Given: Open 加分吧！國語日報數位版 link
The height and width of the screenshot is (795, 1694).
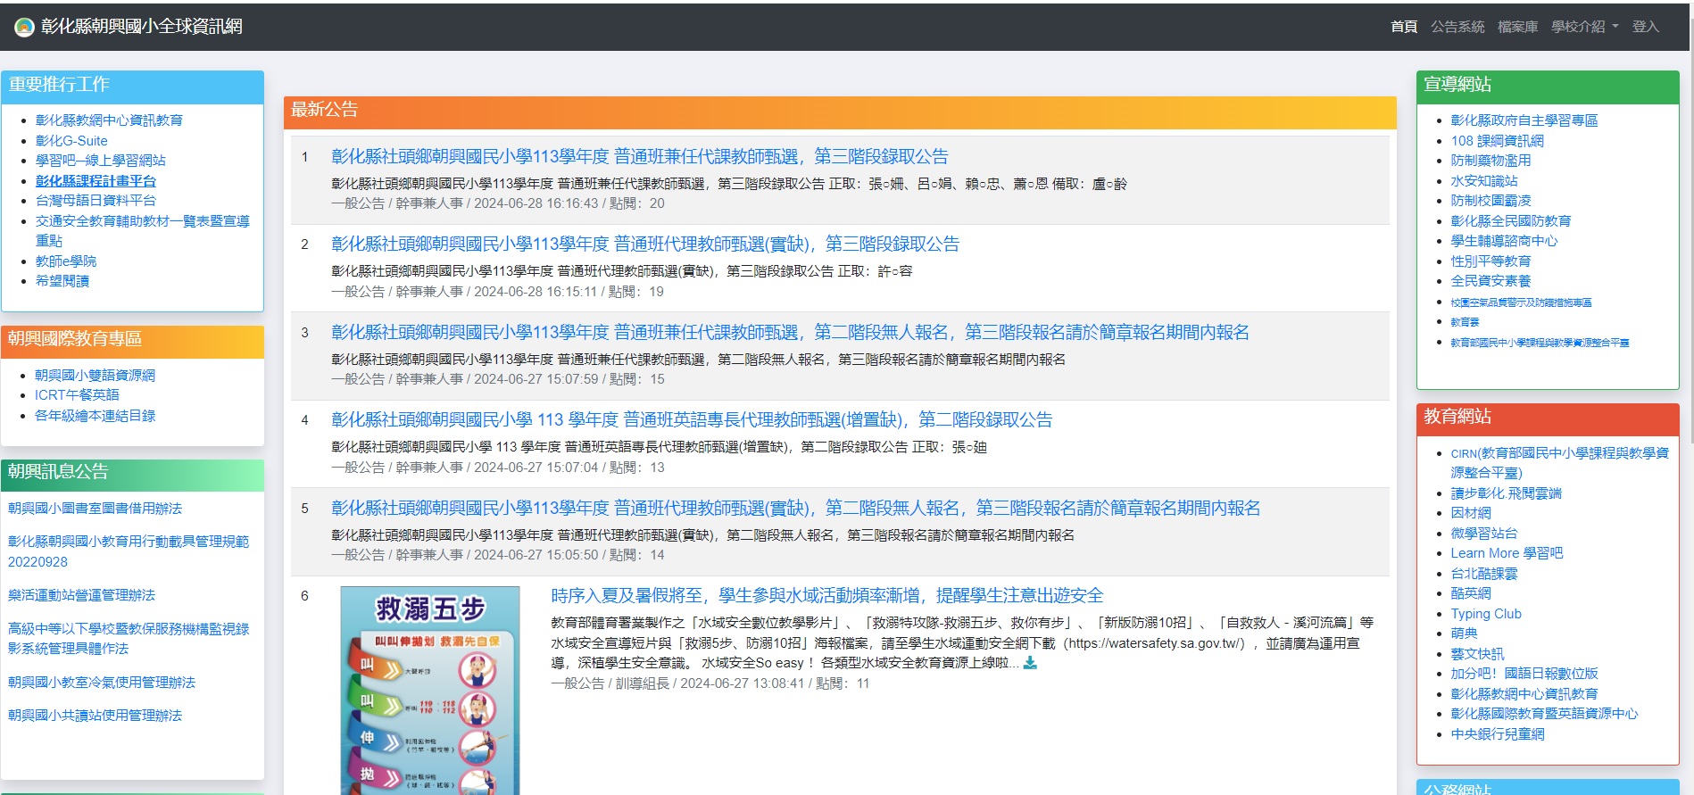Looking at the screenshot, I should click(1524, 674).
